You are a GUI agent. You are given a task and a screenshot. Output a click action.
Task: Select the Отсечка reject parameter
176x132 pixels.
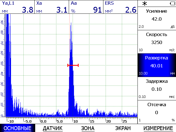157,112
